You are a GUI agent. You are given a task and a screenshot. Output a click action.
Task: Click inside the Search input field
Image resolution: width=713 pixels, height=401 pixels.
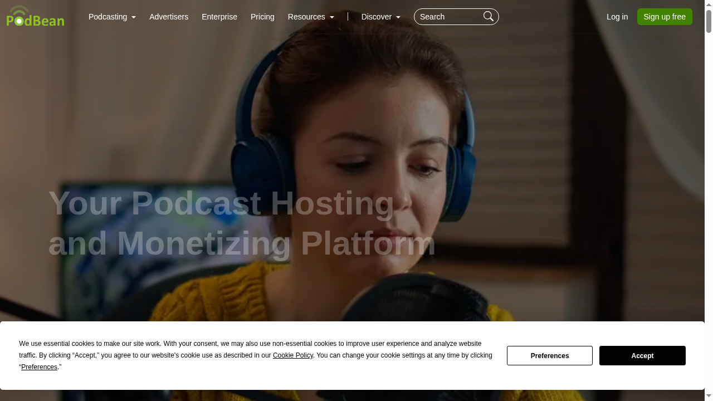pos(448,17)
